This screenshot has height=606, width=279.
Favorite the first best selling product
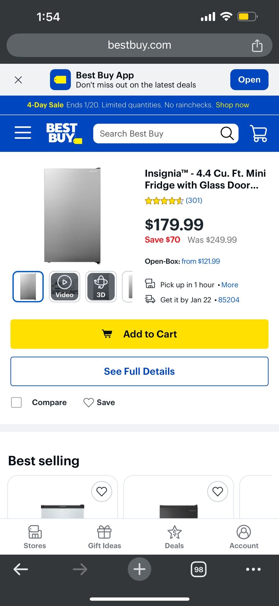[x=102, y=491]
